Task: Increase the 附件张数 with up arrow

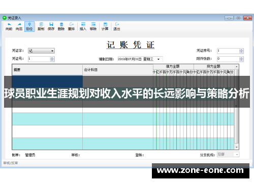Action: [x=241, y=58]
